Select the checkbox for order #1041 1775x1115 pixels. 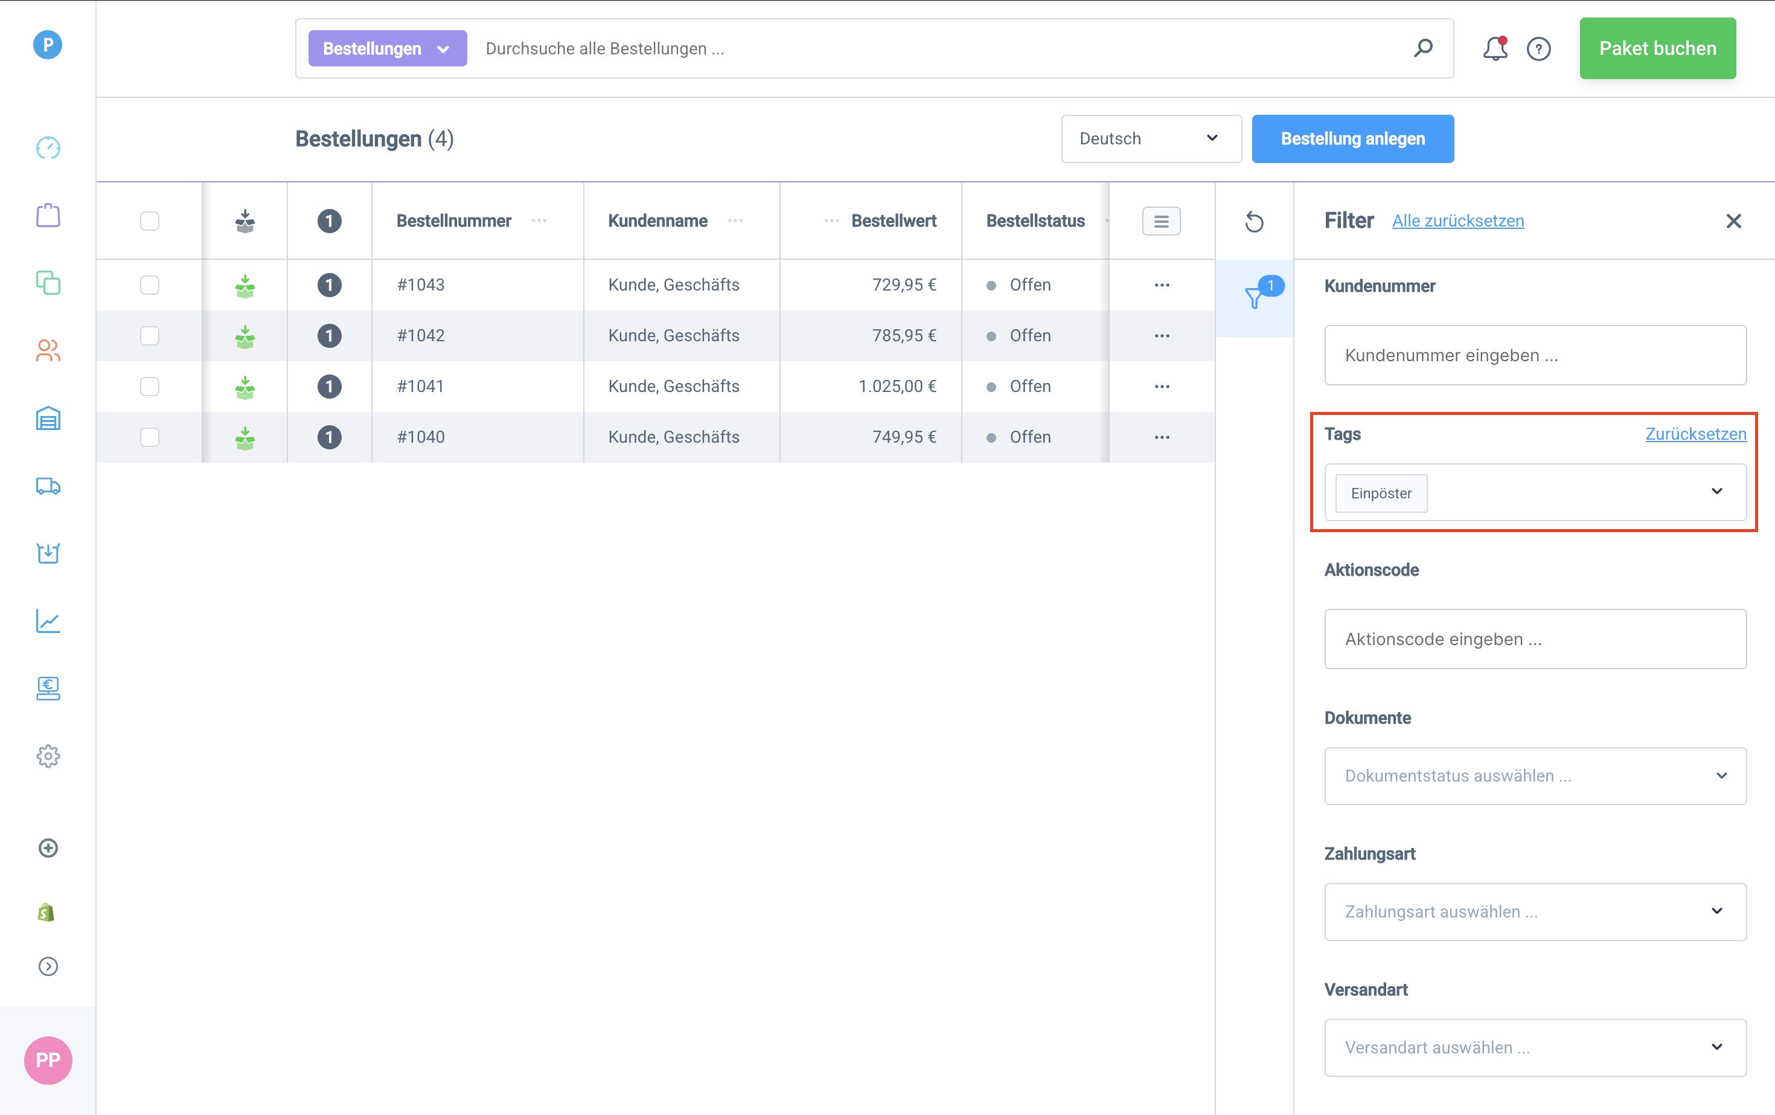click(x=150, y=387)
